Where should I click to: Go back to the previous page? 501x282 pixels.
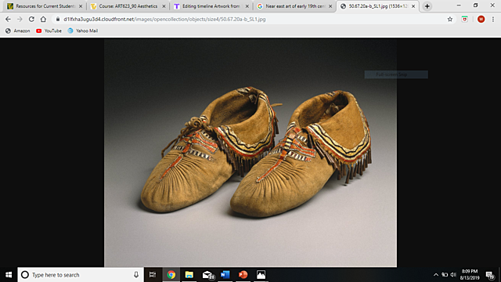[x=8, y=19]
